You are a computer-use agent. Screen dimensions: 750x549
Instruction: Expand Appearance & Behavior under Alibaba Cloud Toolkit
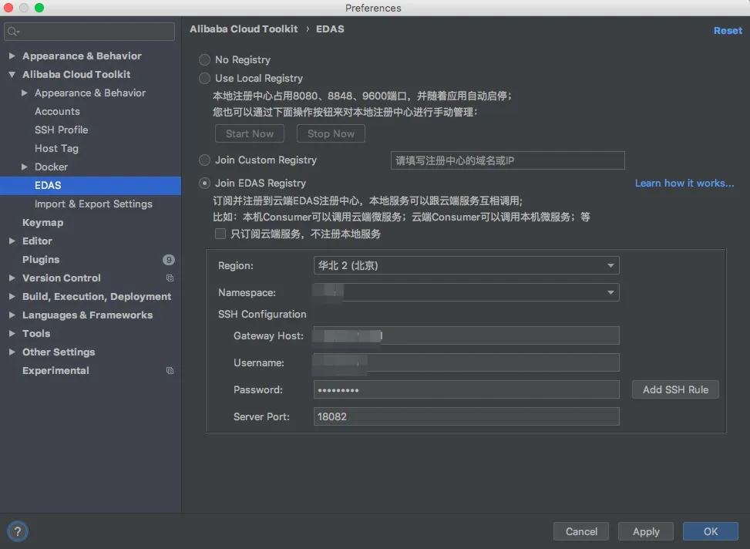(25, 93)
